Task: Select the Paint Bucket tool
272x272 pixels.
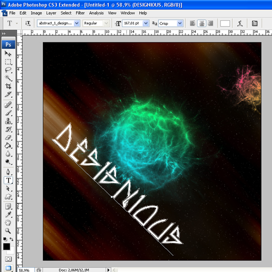Action: (x=8, y=146)
